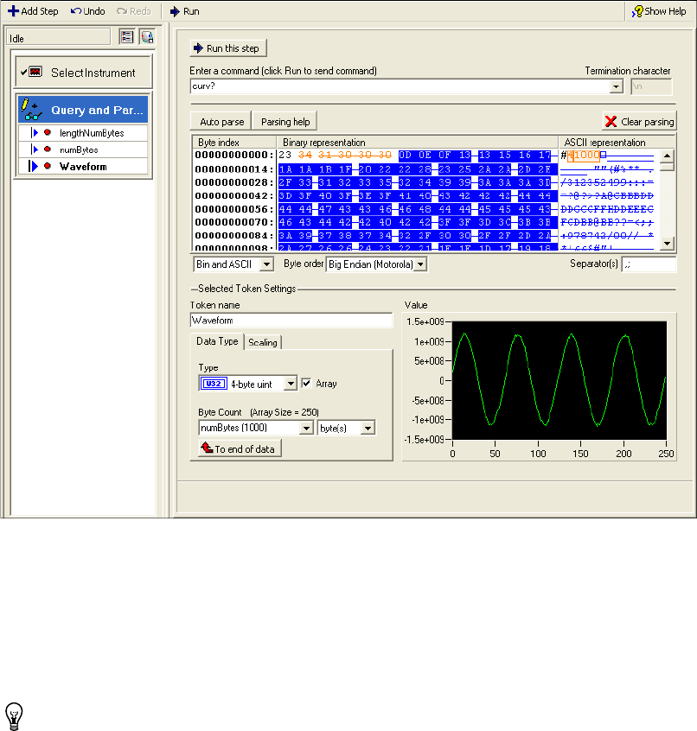Click byte index 00000000000 row label
The image size is (697, 731).
(x=234, y=155)
